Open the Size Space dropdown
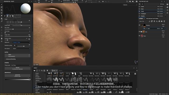The height and width of the screenshot is (95, 169). tap(21, 49)
